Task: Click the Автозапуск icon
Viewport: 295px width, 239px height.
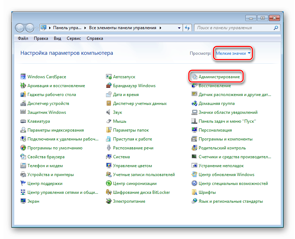Action: point(108,76)
